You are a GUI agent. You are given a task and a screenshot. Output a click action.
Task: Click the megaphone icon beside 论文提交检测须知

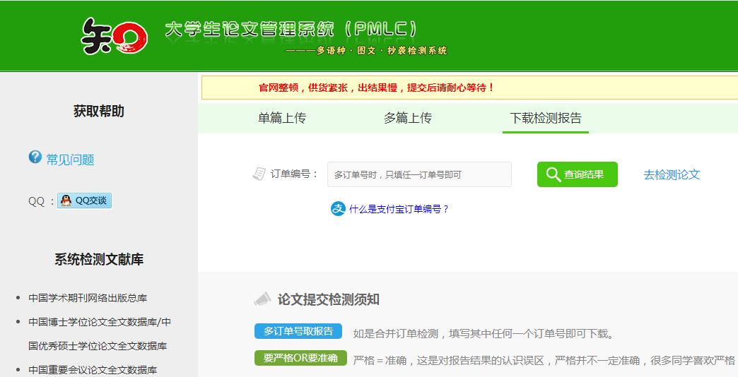coord(262,299)
